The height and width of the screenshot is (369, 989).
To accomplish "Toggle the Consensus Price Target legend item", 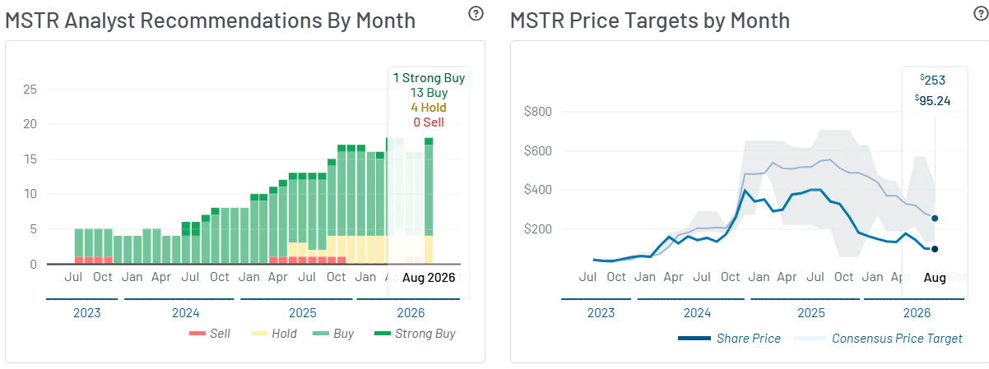I will click(878, 338).
